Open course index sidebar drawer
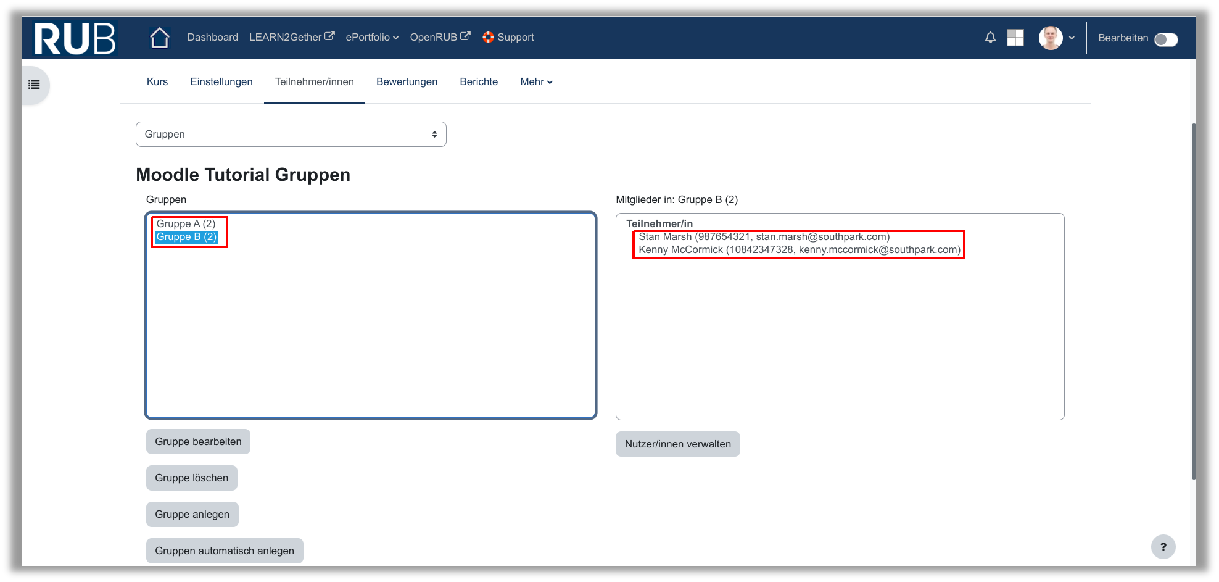 35,85
